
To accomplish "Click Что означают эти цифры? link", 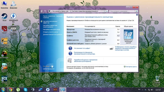I will click(82, 48).
